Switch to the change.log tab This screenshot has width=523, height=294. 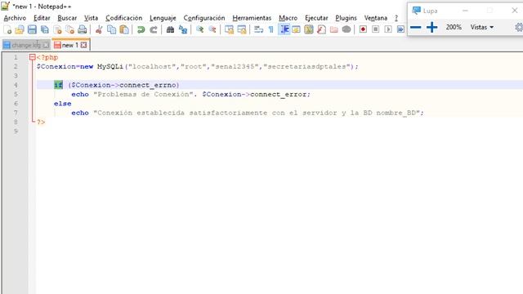pos(25,45)
